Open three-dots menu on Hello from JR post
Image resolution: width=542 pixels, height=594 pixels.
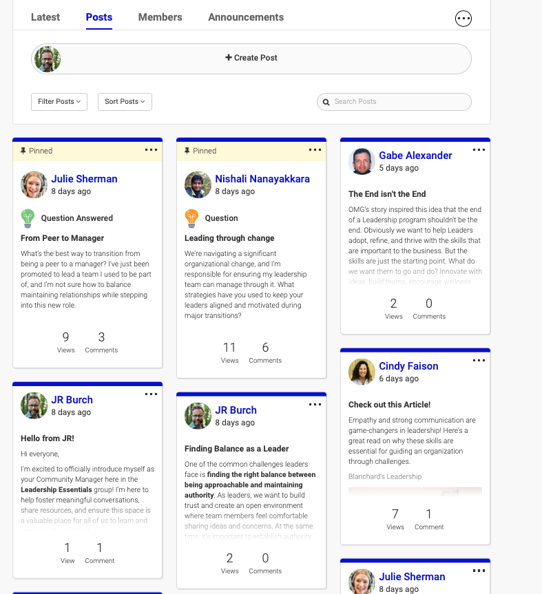[151, 394]
